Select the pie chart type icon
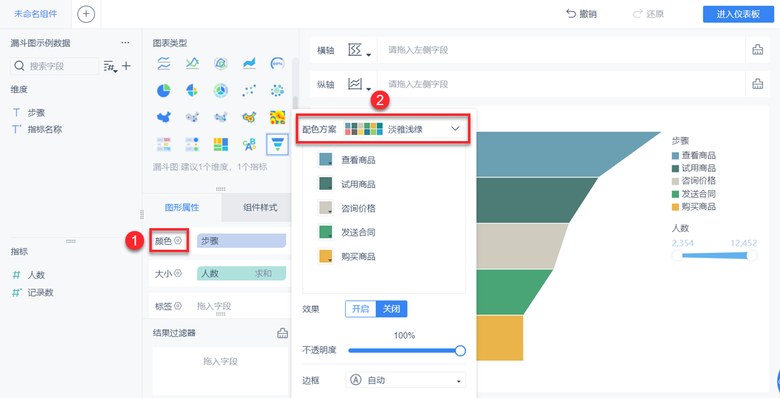 tap(164, 90)
